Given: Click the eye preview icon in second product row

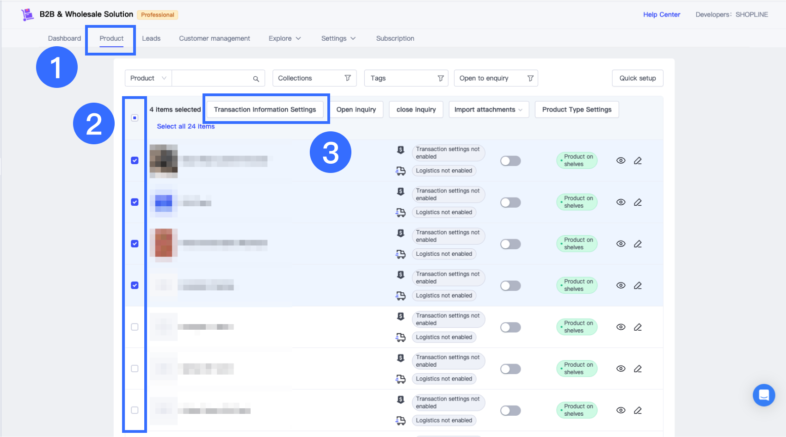Looking at the screenshot, I should coord(621,202).
